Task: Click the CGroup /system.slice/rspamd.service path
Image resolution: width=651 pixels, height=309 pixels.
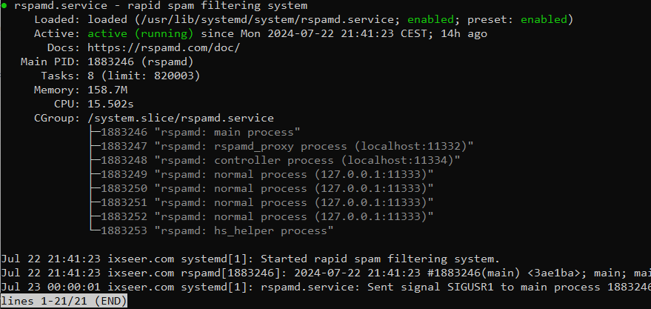Action: tap(181, 118)
